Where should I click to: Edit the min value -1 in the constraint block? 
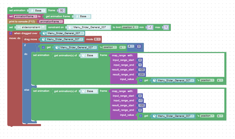pyautogui.click(x=150, y=27)
